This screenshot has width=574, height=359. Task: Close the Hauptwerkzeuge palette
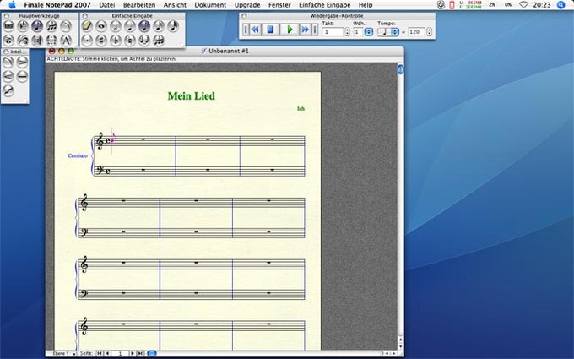click(6, 16)
